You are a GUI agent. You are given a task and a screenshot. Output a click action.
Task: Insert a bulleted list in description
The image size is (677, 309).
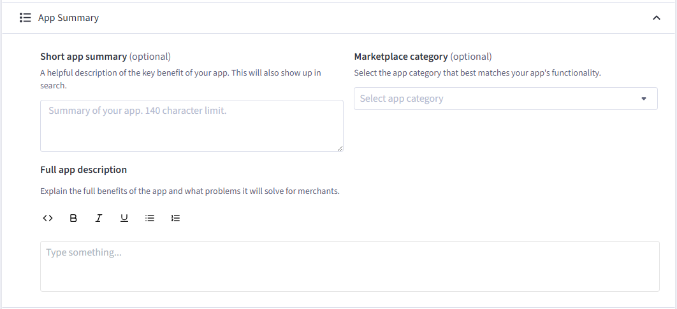point(150,218)
